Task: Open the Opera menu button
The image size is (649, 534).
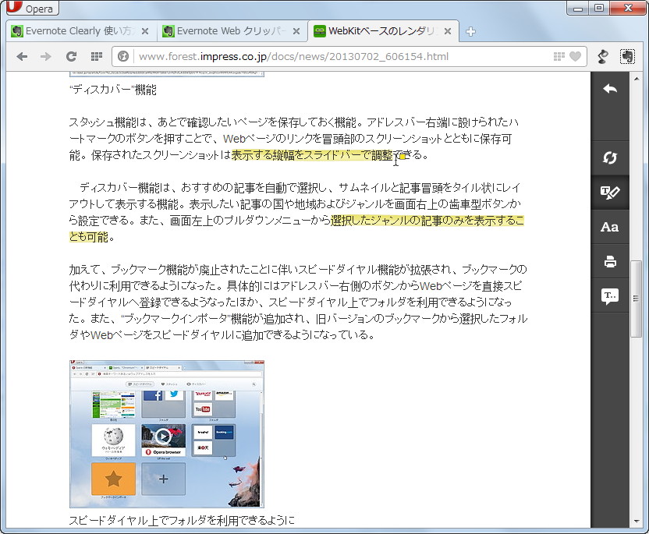Action: (x=31, y=9)
